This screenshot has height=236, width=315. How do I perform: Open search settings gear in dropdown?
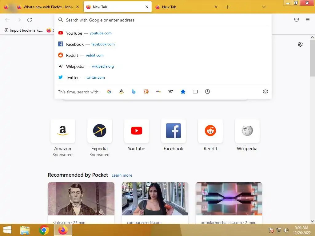pos(265,92)
